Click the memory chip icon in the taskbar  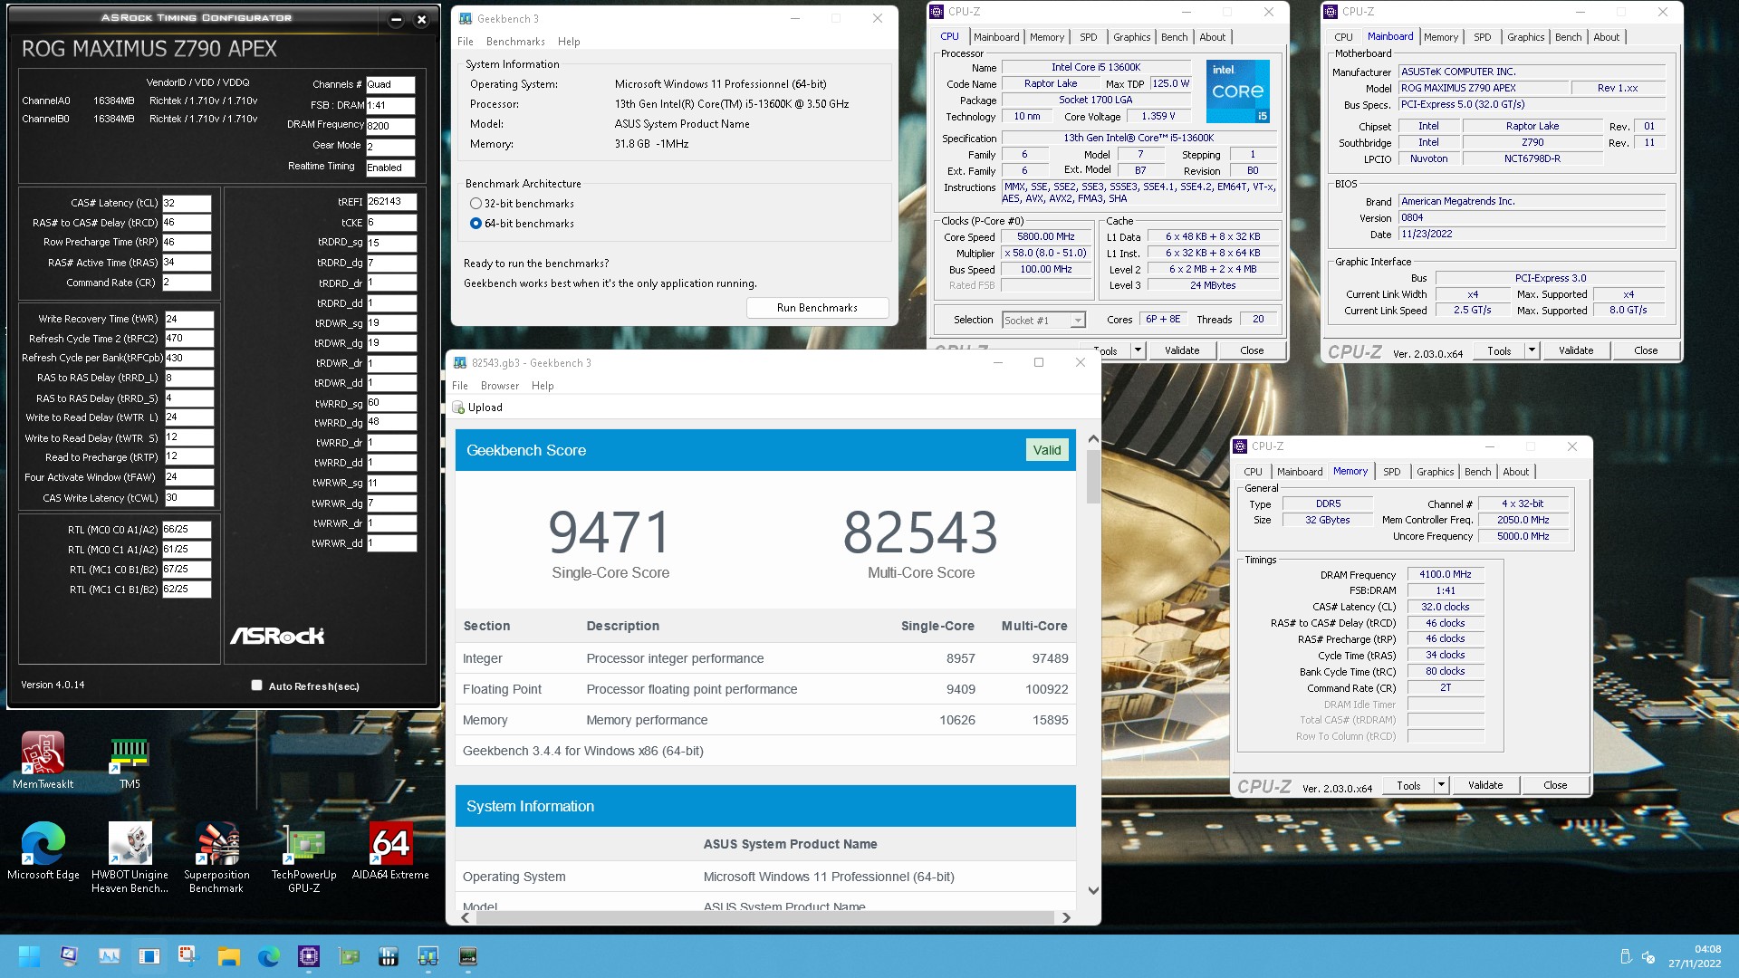point(467,956)
